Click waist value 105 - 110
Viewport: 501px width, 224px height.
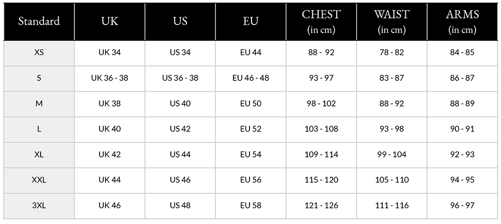pyautogui.click(x=392, y=180)
